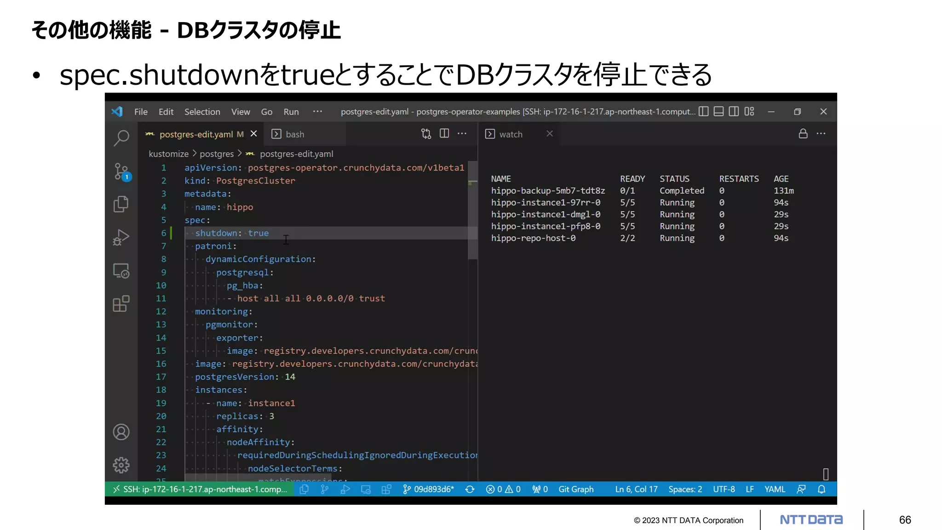Image resolution: width=942 pixels, height=530 pixels.
Task: Change language mode YAML
Action: click(775, 489)
